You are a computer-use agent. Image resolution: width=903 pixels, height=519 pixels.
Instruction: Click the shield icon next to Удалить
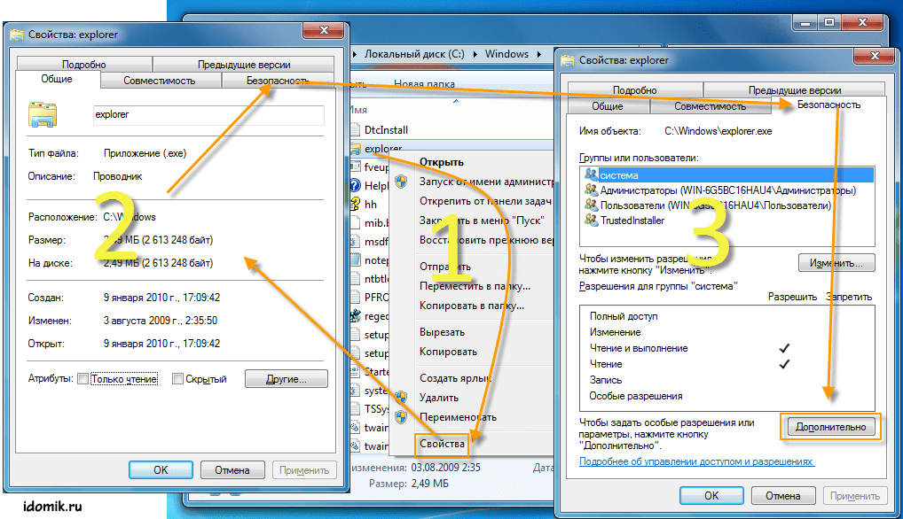(x=401, y=397)
